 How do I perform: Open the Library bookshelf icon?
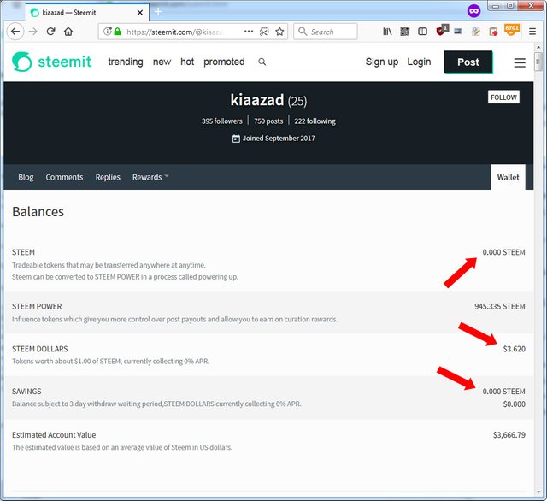click(387, 32)
